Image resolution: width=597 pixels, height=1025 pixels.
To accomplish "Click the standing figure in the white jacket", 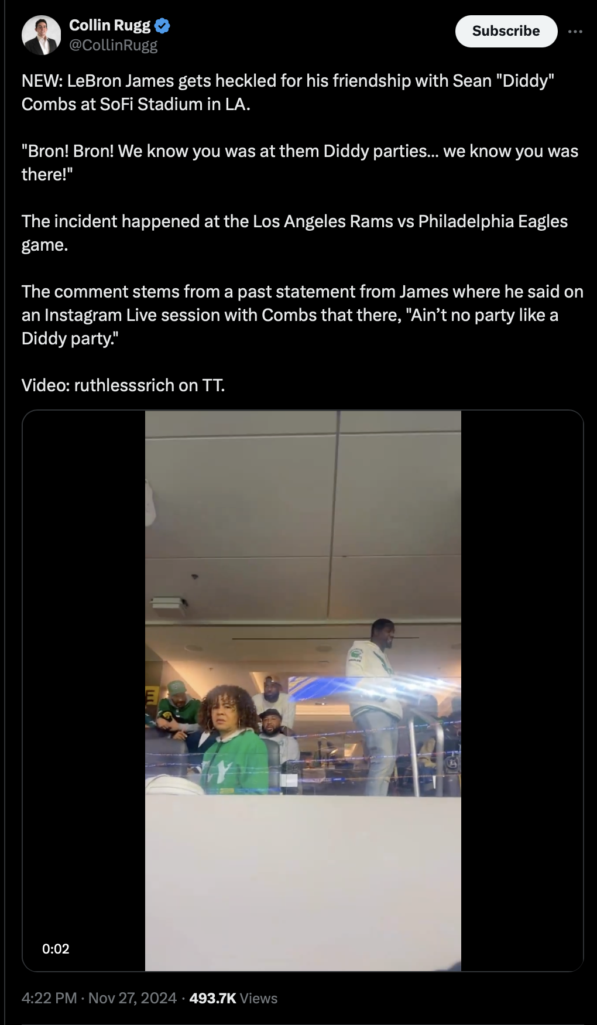I will pyautogui.click(x=375, y=703).
